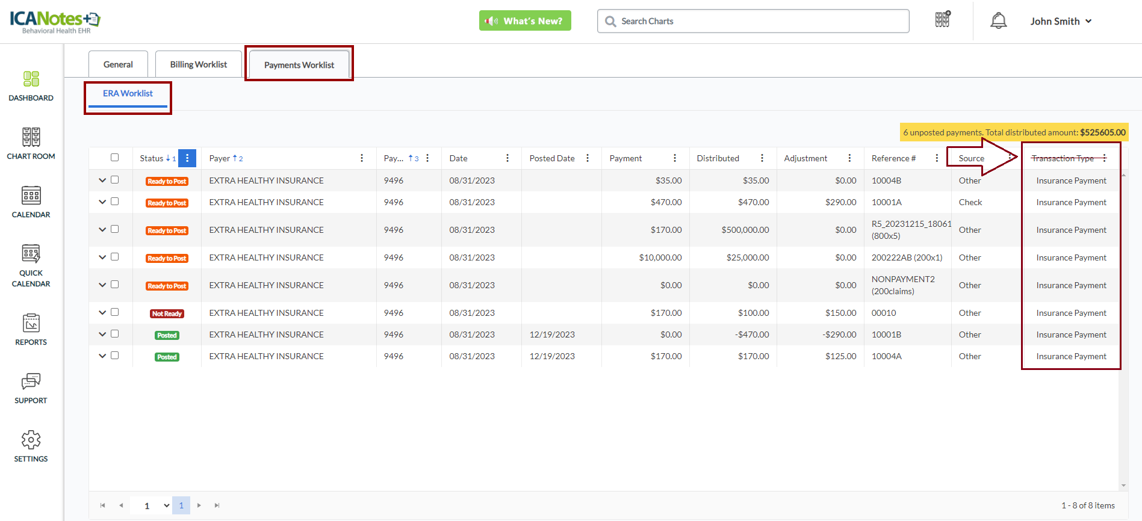This screenshot has height=521, width=1142.
Task: Open the Chart Room icon
Action: pos(31,143)
